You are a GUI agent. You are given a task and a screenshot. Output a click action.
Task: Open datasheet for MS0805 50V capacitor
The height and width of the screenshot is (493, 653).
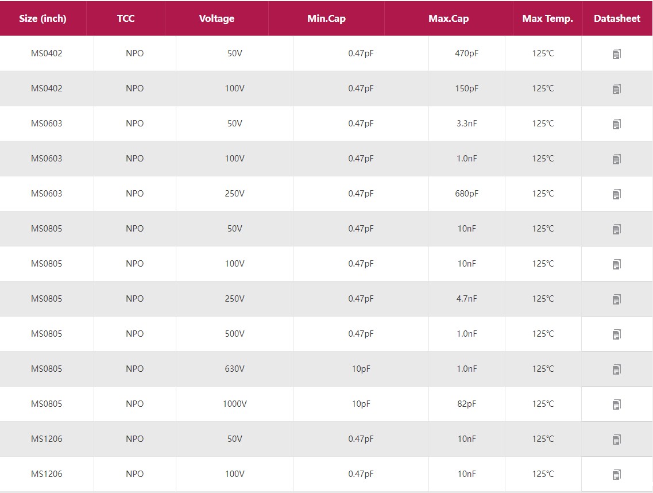tap(616, 229)
